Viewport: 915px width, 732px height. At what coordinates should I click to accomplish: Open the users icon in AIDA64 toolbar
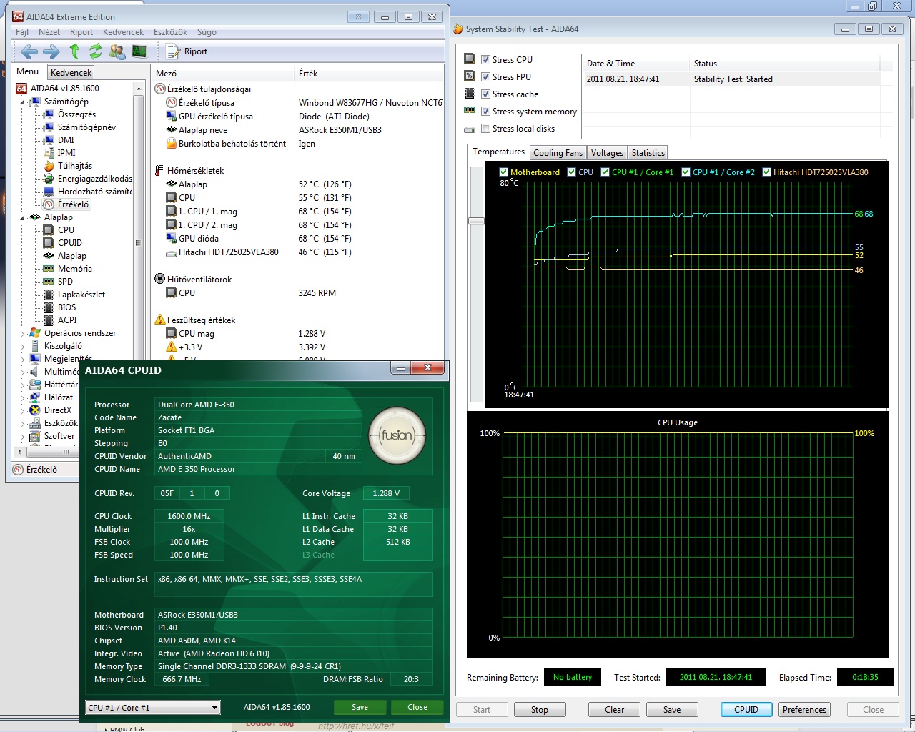coord(117,51)
